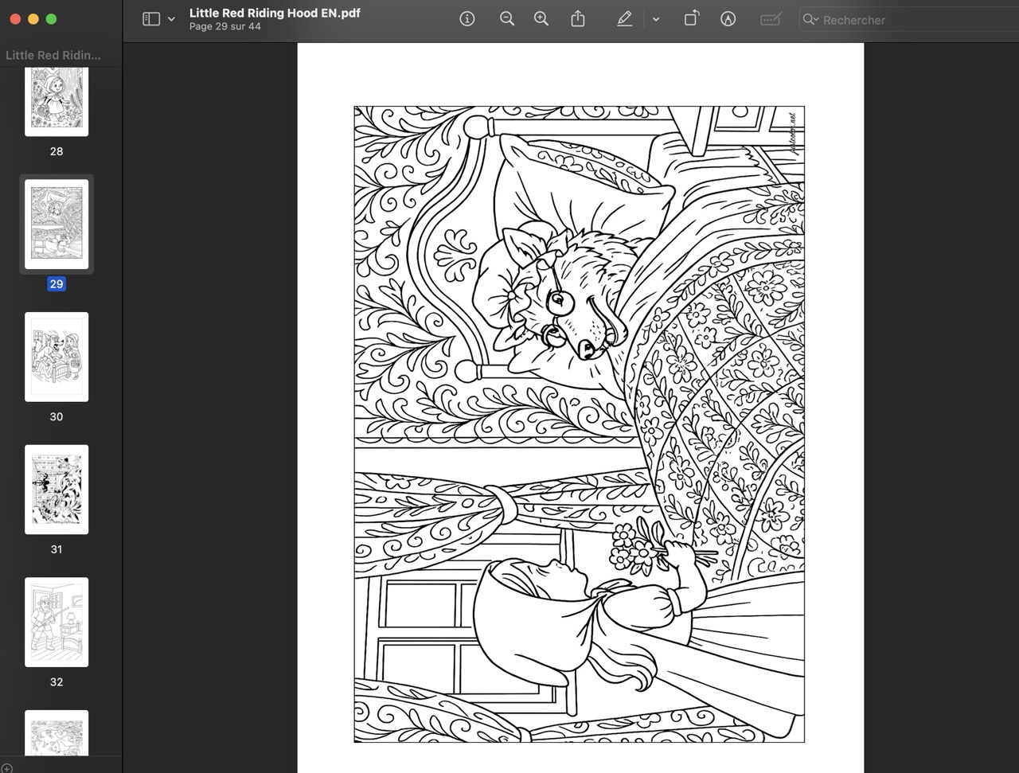Select the Highlight pen tool
Viewport: 1019px width, 773px height.
625,19
